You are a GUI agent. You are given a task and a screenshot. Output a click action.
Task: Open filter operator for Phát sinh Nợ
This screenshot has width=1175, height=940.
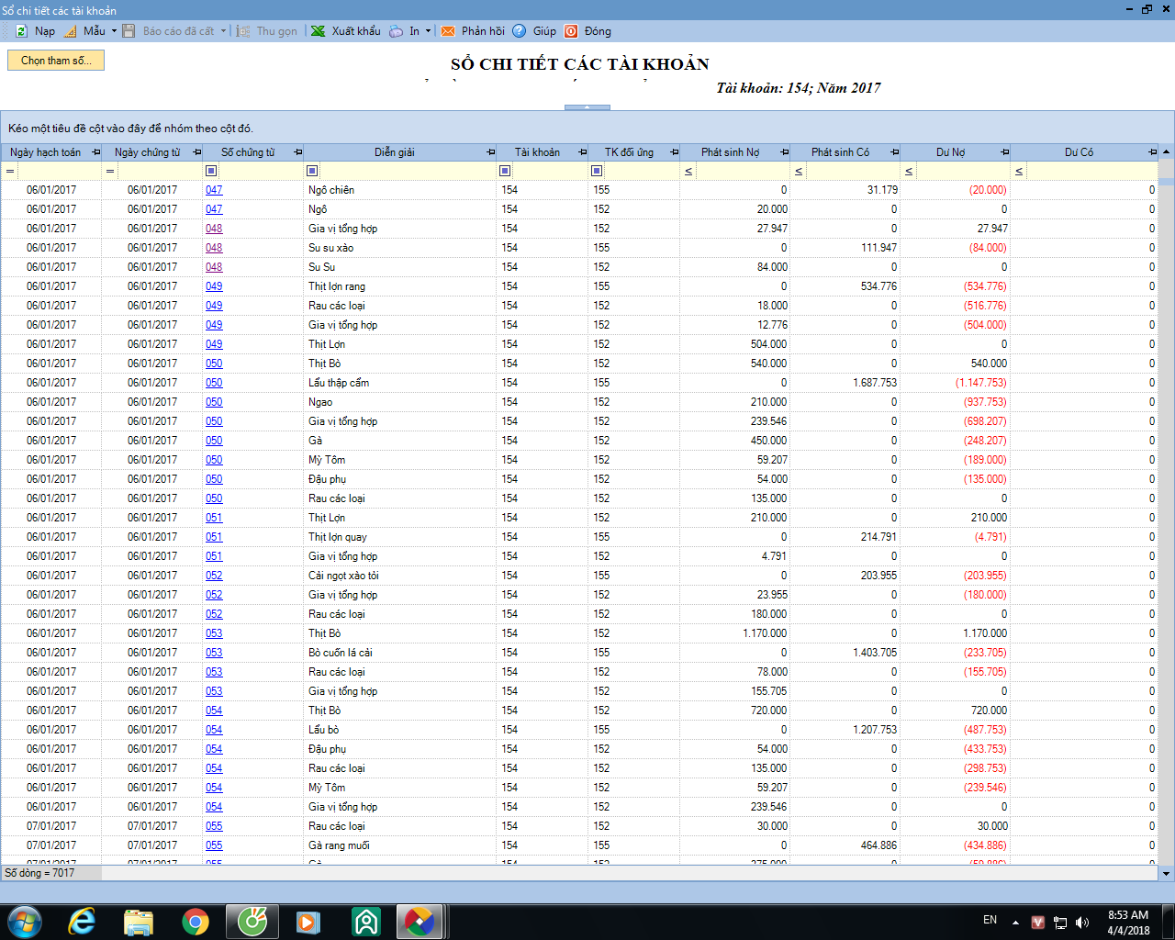coord(688,171)
